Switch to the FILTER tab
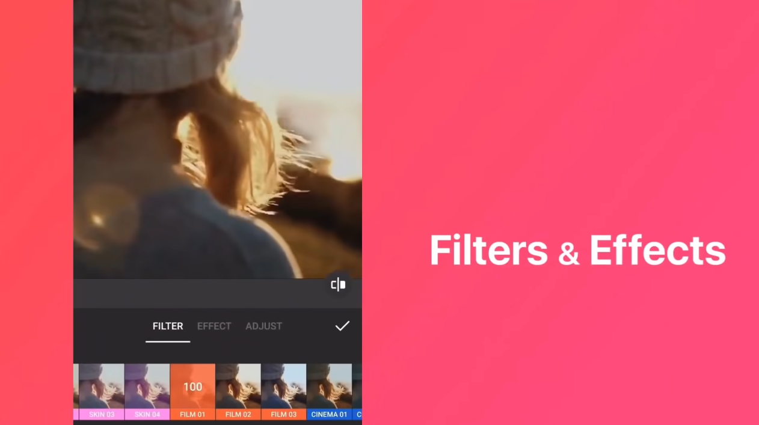This screenshot has height=425, width=759. click(x=168, y=326)
